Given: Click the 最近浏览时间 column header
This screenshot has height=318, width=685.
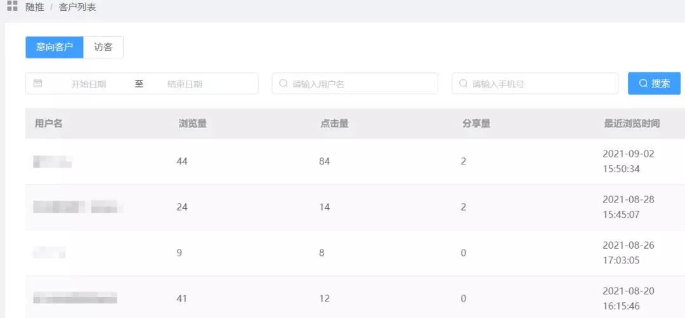Looking at the screenshot, I should coord(632,124).
